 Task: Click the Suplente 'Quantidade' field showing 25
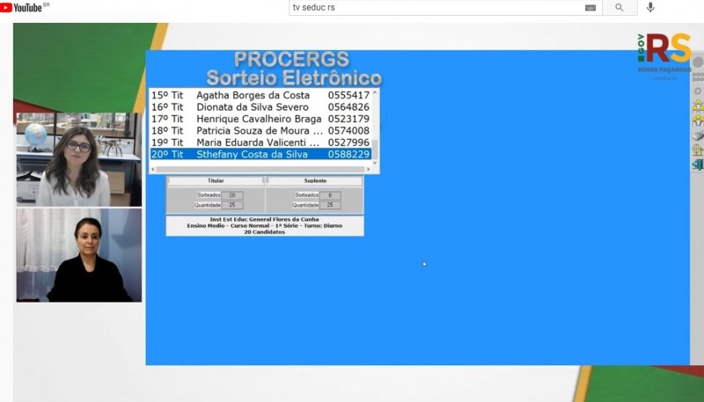click(330, 205)
